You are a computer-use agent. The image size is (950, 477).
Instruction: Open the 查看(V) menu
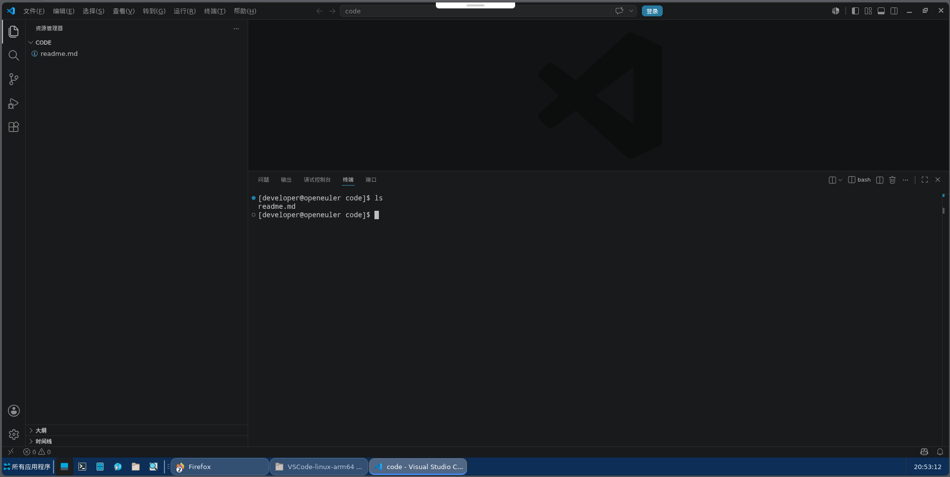coord(123,11)
